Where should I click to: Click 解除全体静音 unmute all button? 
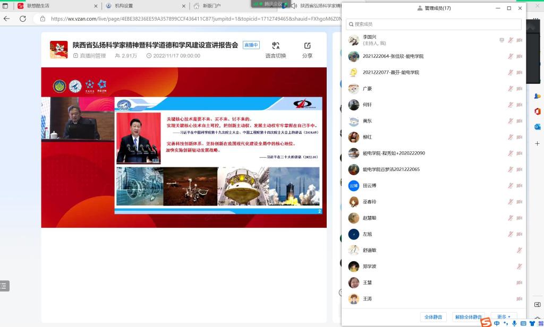[469, 317]
